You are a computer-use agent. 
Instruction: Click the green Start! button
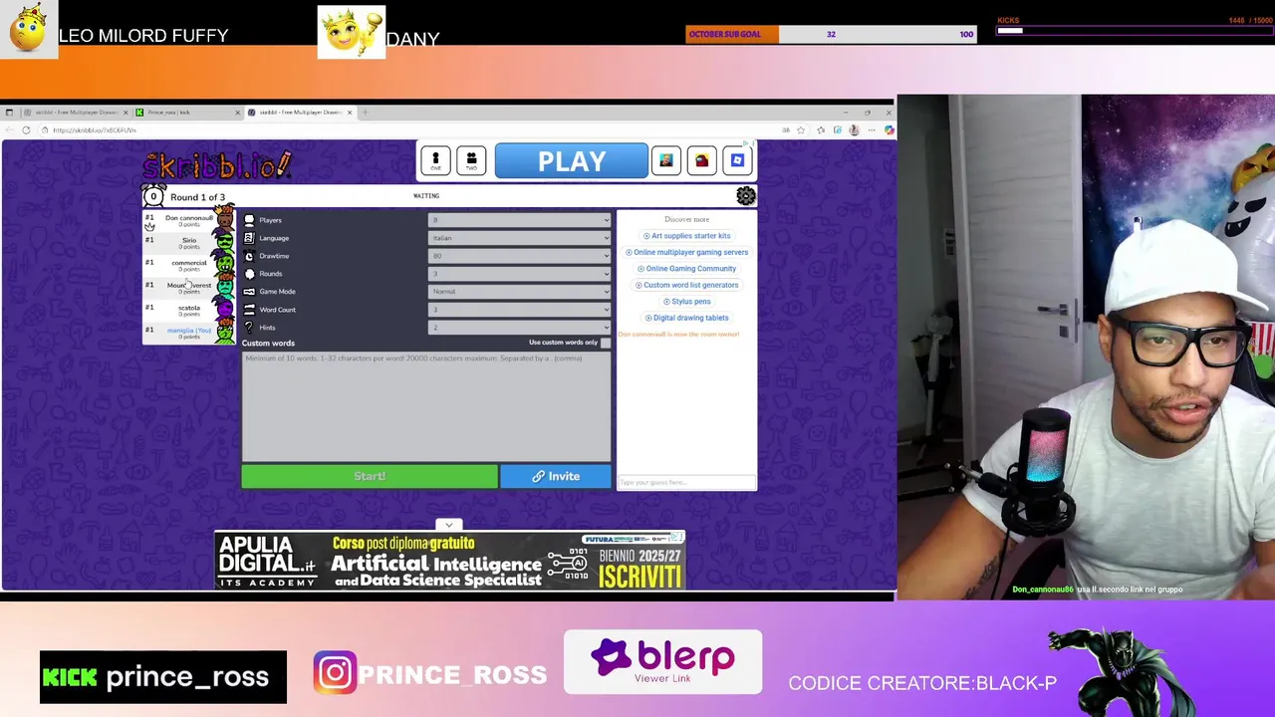pyautogui.click(x=370, y=476)
